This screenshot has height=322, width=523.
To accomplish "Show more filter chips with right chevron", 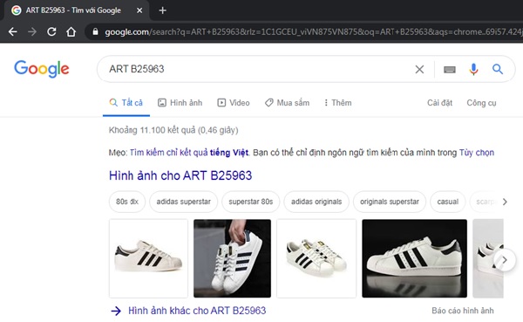I will click(505, 202).
